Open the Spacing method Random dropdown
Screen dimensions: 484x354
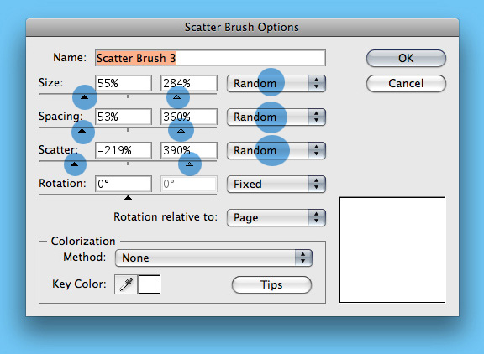click(276, 117)
